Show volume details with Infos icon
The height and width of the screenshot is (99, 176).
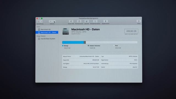coord(139,21)
